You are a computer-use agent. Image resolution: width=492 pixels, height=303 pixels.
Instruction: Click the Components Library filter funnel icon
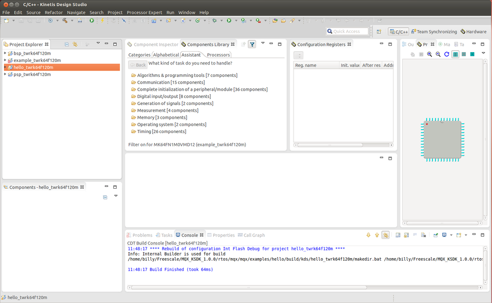[252, 44]
